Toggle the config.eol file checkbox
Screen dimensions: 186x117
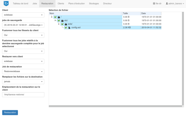(66, 28)
